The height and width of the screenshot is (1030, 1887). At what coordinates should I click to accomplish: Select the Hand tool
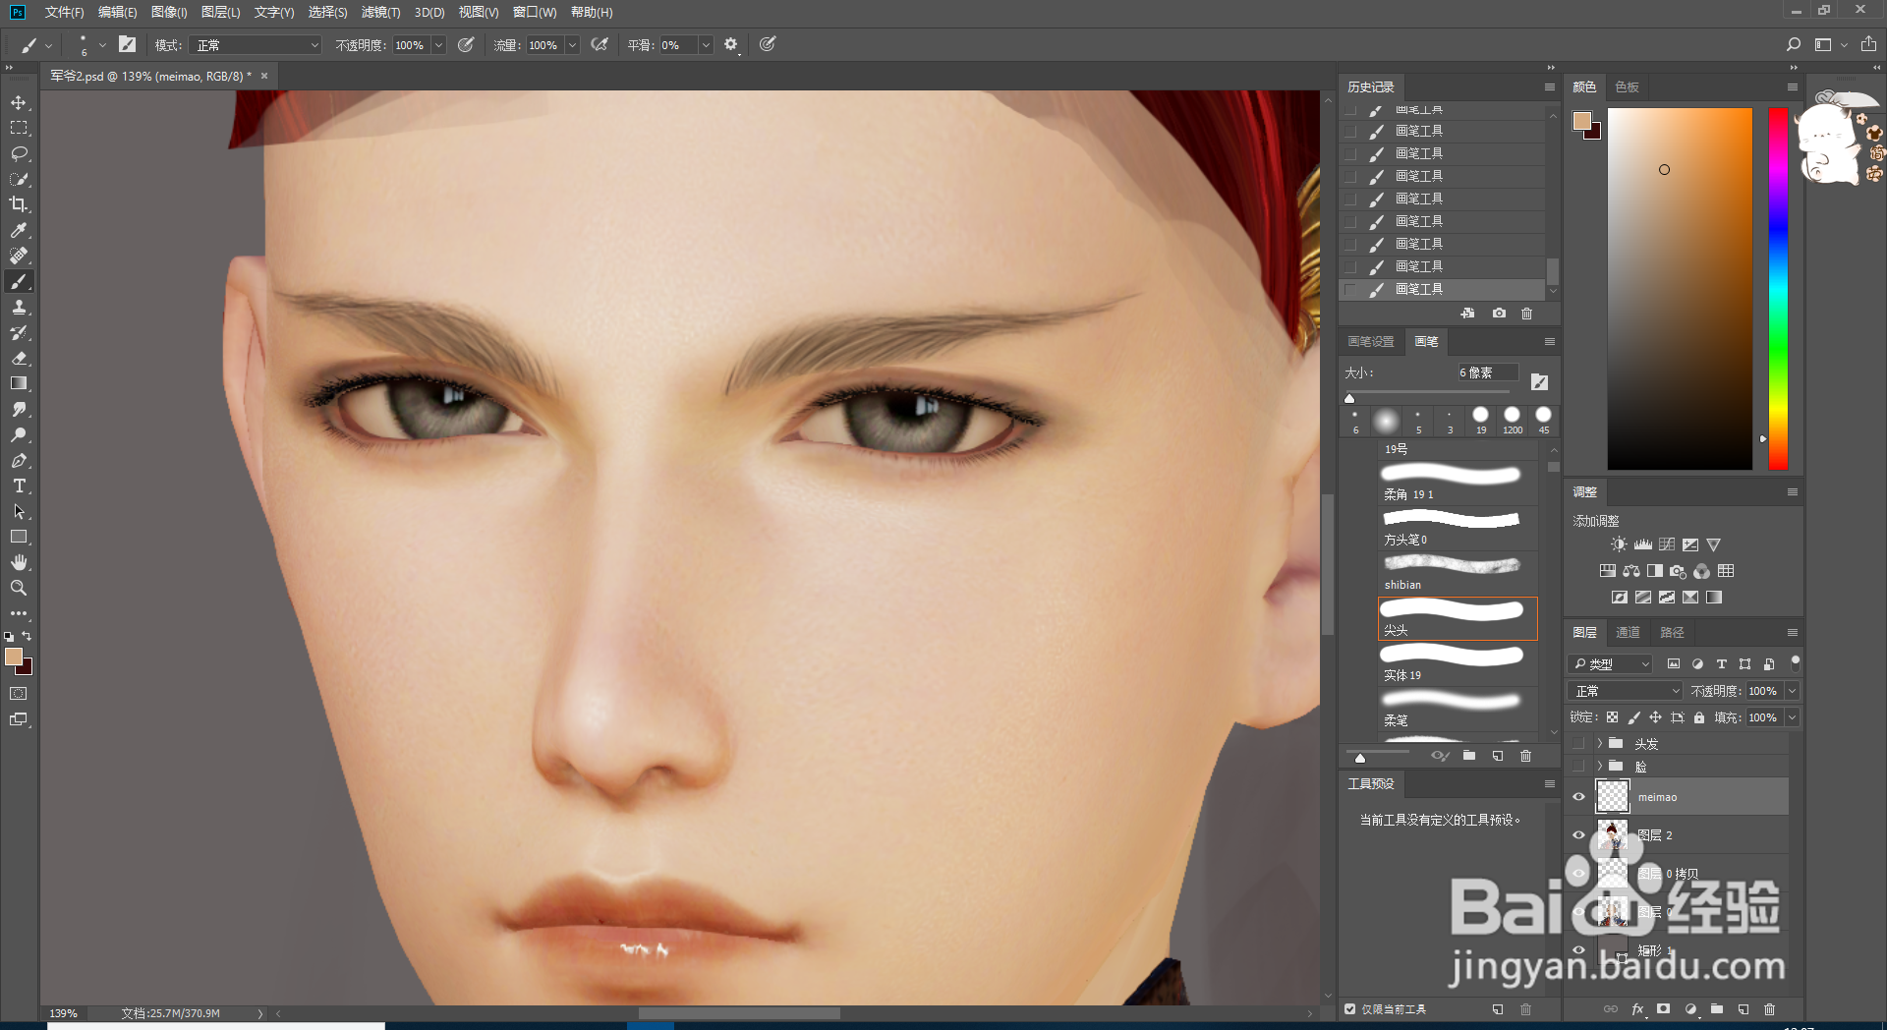pos(19,563)
